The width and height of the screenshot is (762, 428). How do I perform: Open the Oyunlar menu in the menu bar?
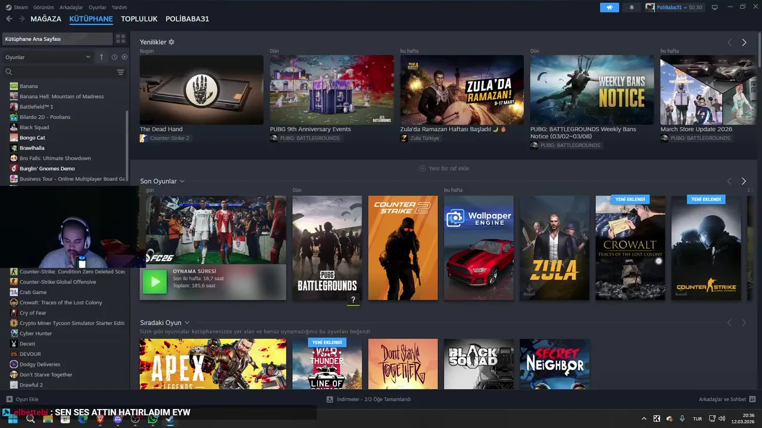98,7
